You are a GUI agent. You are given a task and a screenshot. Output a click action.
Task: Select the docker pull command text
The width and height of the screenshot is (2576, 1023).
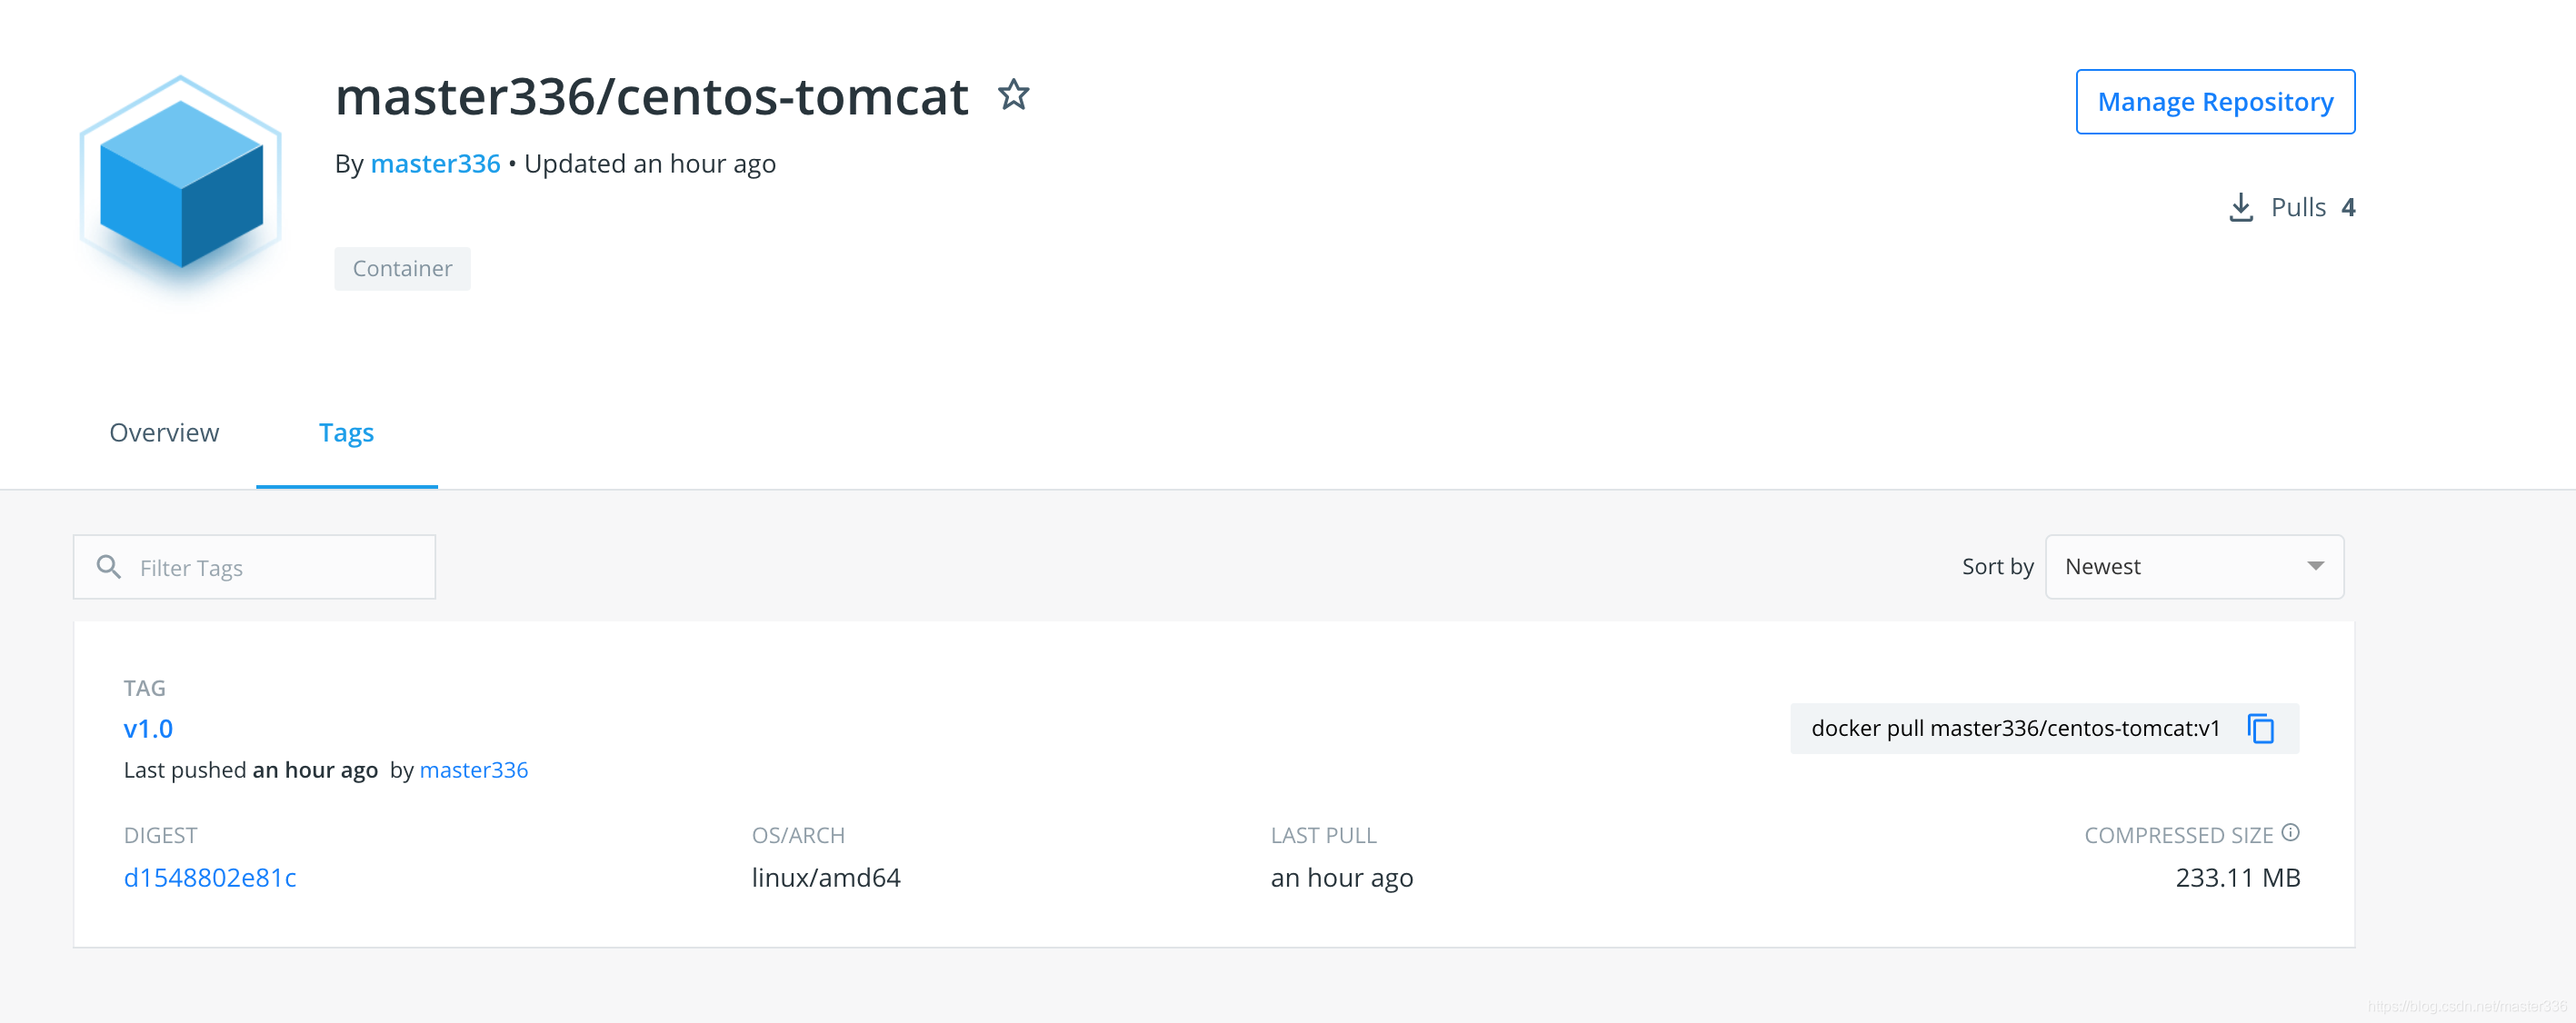pyautogui.click(x=2015, y=728)
